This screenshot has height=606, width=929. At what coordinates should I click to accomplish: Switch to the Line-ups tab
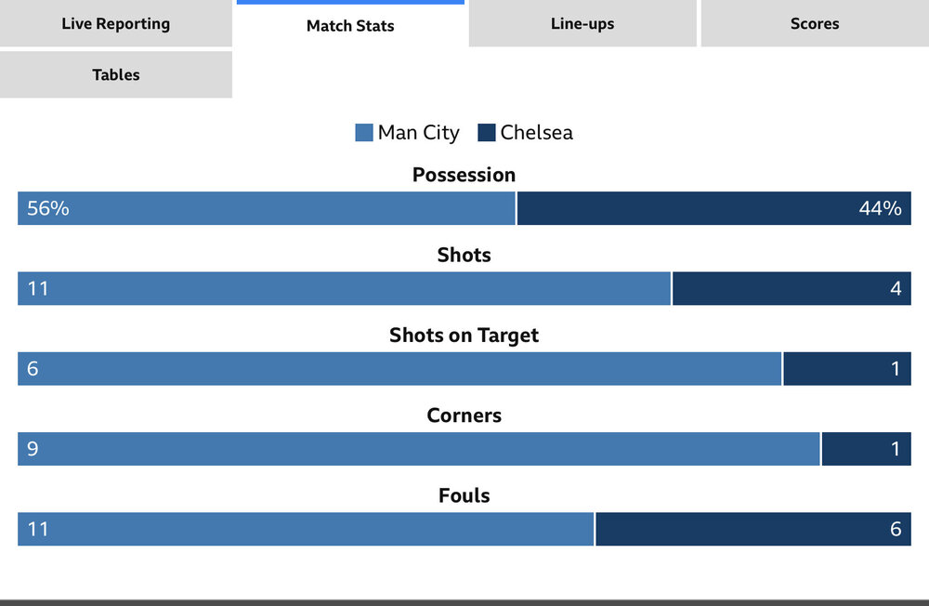point(582,23)
